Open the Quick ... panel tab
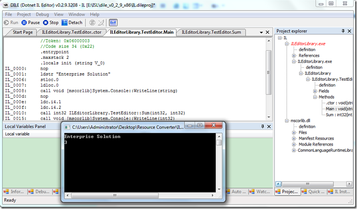The image size is (357, 209). click(x=314, y=192)
